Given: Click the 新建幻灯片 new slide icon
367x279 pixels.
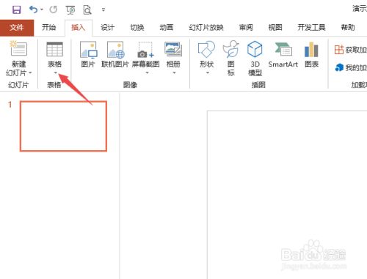Looking at the screenshot, I should pos(18,48).
